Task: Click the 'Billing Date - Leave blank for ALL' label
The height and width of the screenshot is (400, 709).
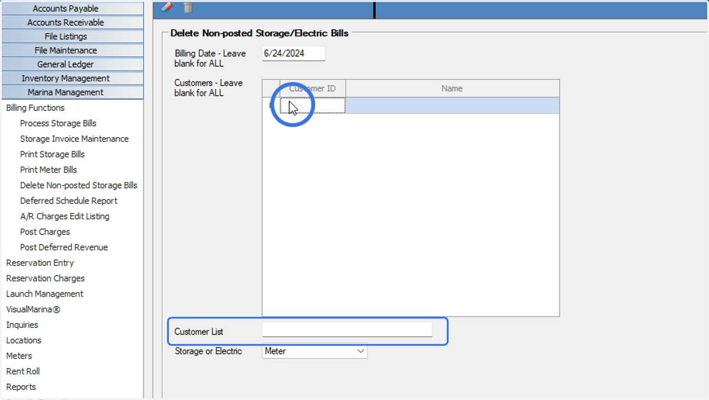Action: tap(210, 58)
